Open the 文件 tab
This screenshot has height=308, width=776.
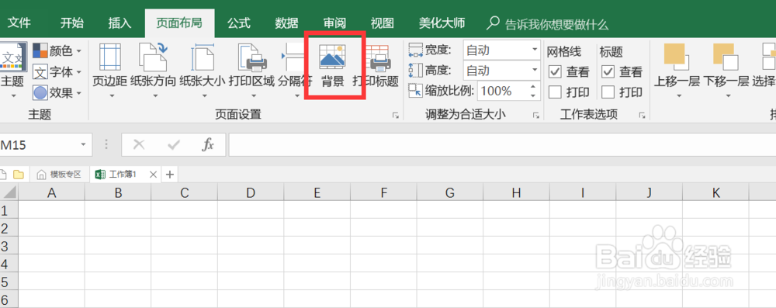(x=19, y=23)
